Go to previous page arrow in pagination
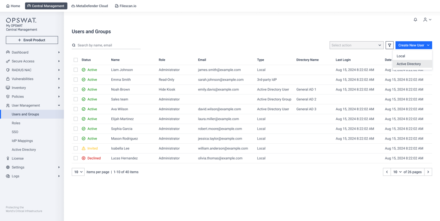 (387, 172)
